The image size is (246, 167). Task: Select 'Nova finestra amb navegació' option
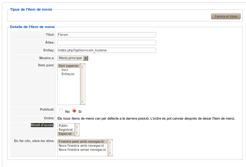(81, 146)
